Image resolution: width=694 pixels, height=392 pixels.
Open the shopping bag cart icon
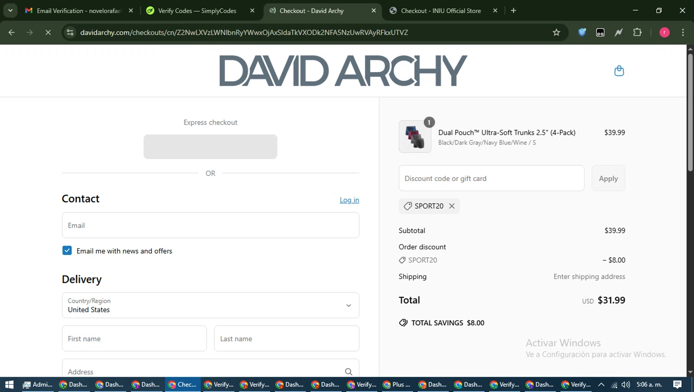pos(619,71)
